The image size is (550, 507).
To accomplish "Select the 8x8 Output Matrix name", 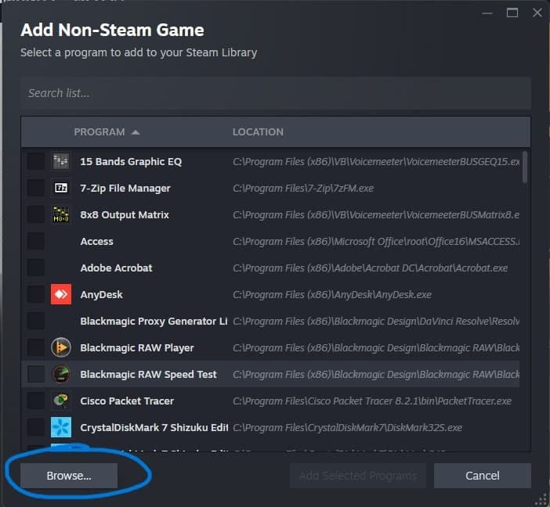I will coord(125,215).
